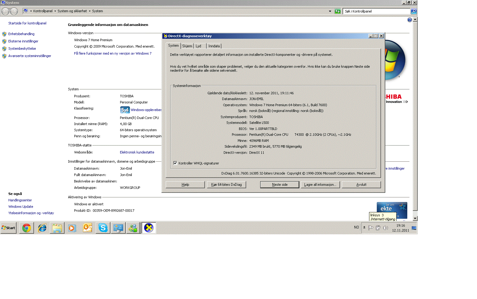Click the NO language indicator

(x=356, y=227)
